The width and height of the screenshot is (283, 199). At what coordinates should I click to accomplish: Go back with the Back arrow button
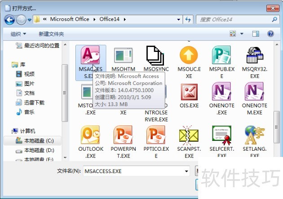pos(9,20)
